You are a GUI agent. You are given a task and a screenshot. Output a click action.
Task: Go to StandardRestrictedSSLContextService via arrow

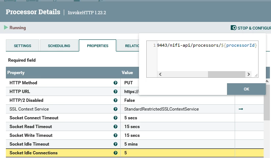[241, 109]
